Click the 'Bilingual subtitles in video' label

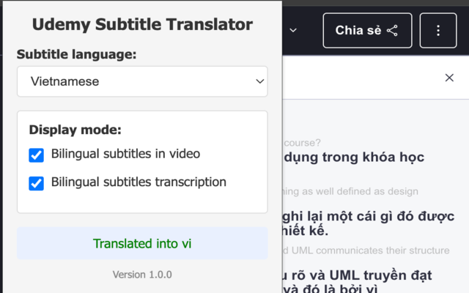tap(125, 155)
